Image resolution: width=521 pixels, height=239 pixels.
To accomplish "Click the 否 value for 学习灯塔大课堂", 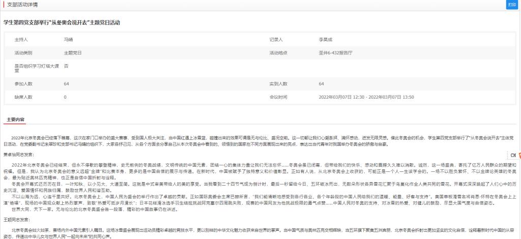I will (x=66, y=66).
